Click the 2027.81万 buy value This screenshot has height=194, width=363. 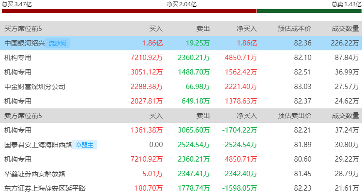point(147,101)
